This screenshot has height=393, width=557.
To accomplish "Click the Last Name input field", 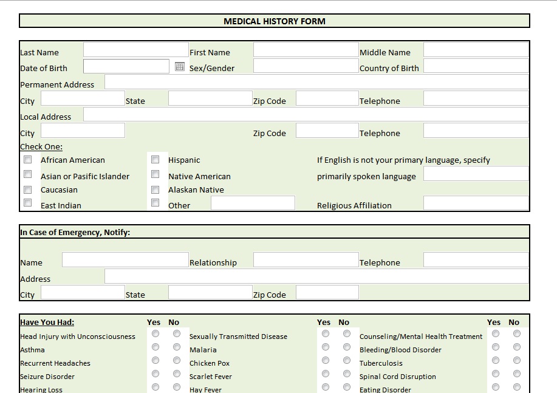I will coord(135,50).
